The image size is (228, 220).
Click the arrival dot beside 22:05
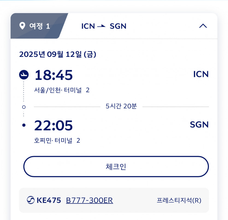pos(24,125)
